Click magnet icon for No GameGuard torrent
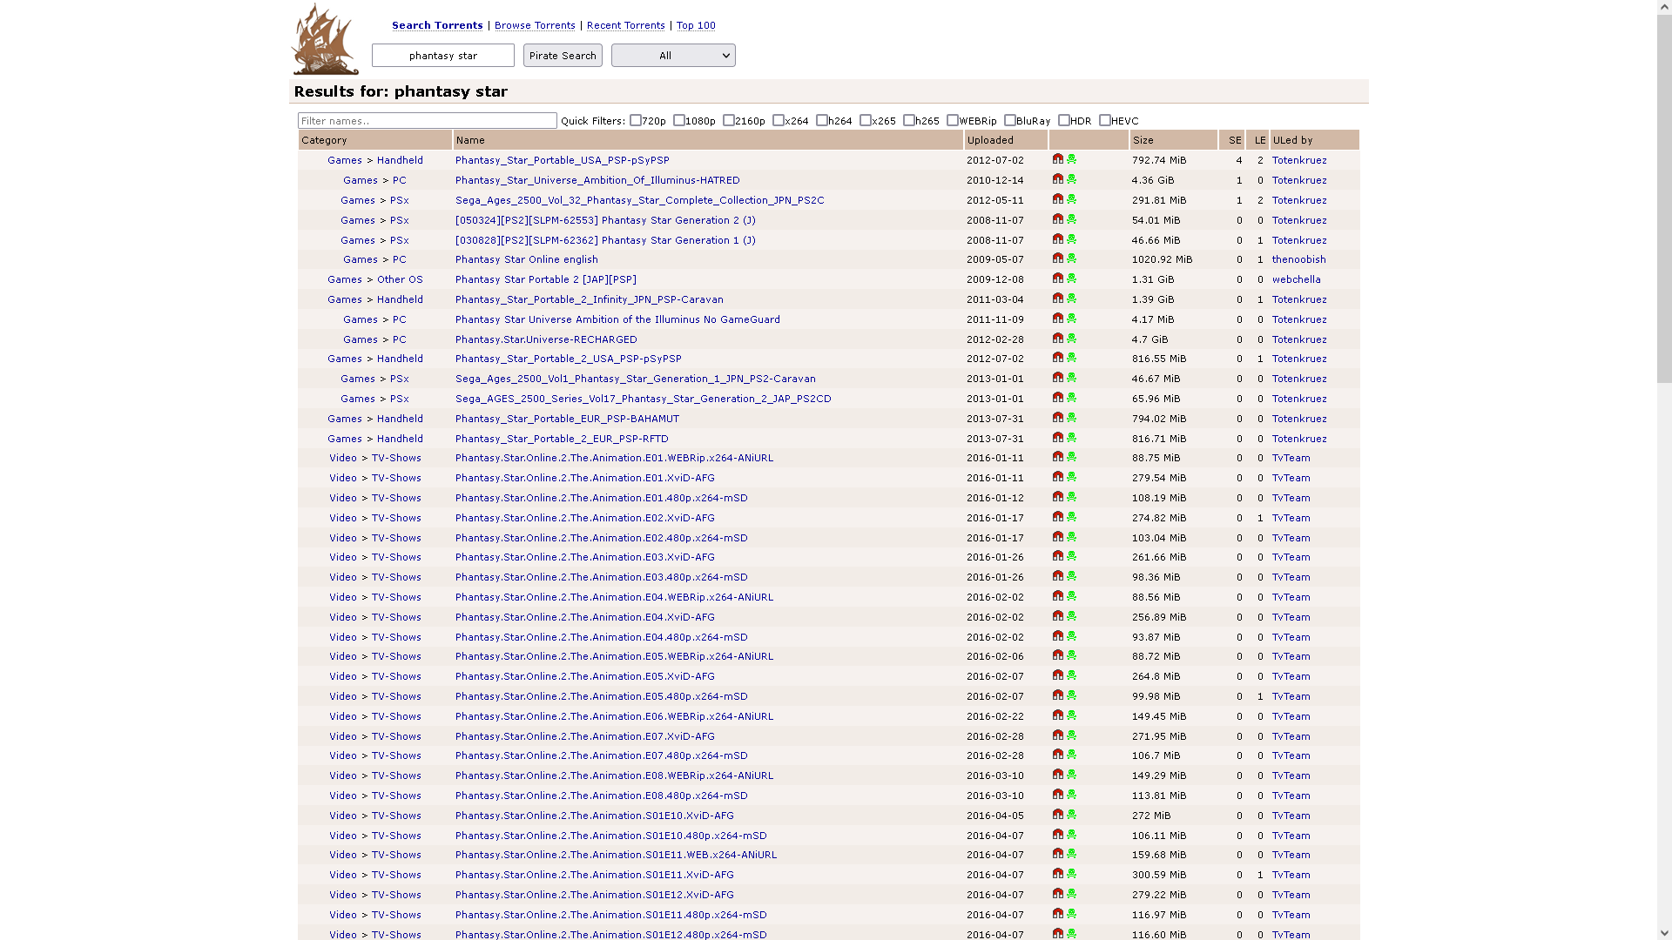The width and height of the screenshot is (1672, 940). coord(1058,319)
